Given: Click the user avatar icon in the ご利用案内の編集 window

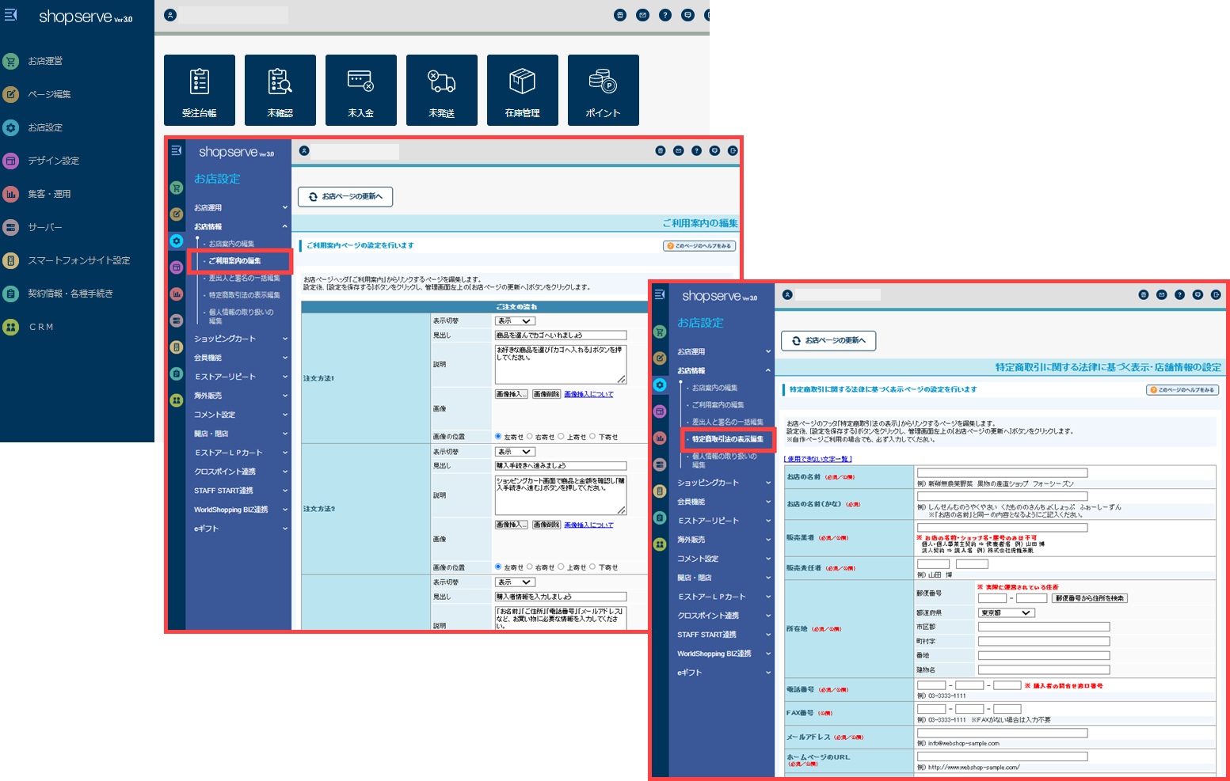Looking at the screenshot, I should pyautogui.click(x=304, y=150).
